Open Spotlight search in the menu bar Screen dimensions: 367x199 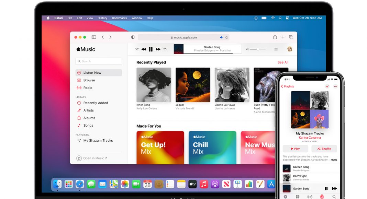pyautogui.click(x=280, y=18)
